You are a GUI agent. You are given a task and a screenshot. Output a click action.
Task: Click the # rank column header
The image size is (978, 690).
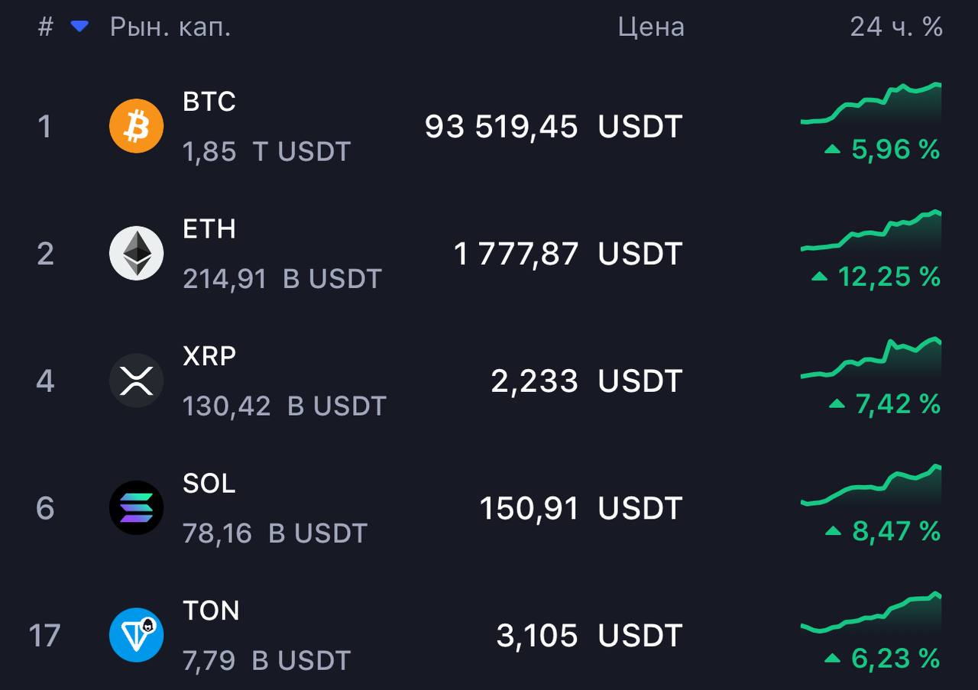tap(46, 27)
